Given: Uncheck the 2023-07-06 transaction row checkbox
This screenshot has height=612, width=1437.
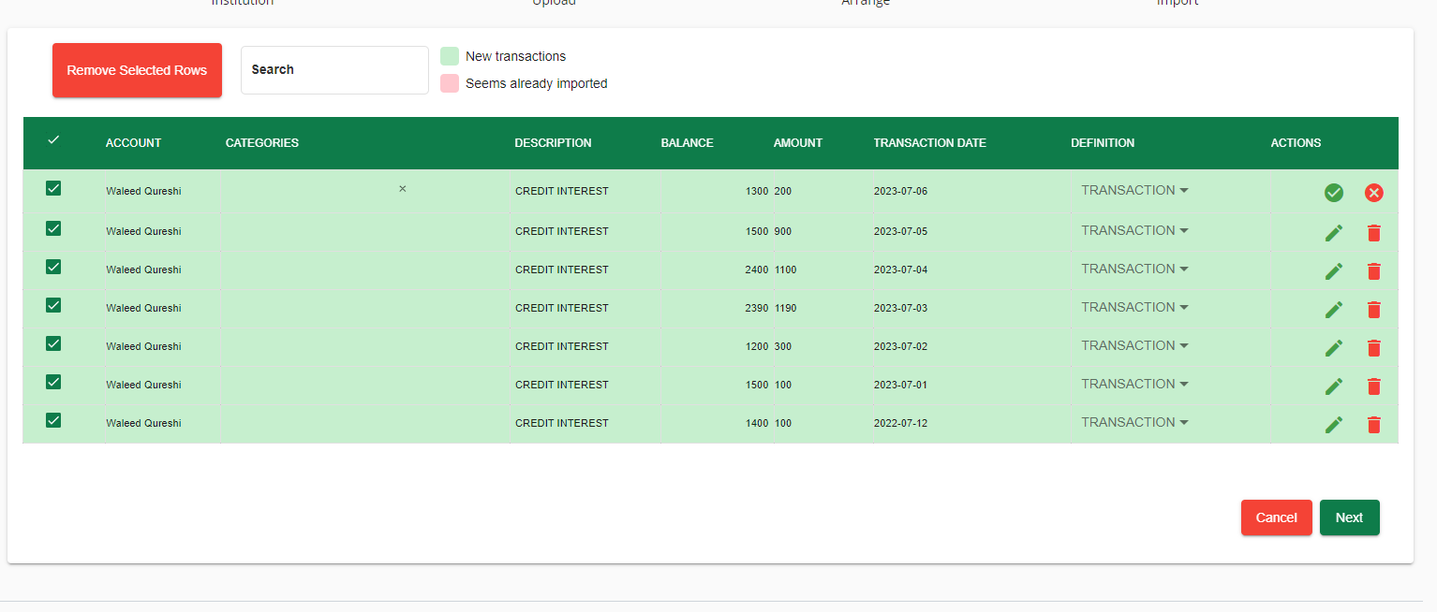Looking at the screenshot, I should (x=53, y=189).
